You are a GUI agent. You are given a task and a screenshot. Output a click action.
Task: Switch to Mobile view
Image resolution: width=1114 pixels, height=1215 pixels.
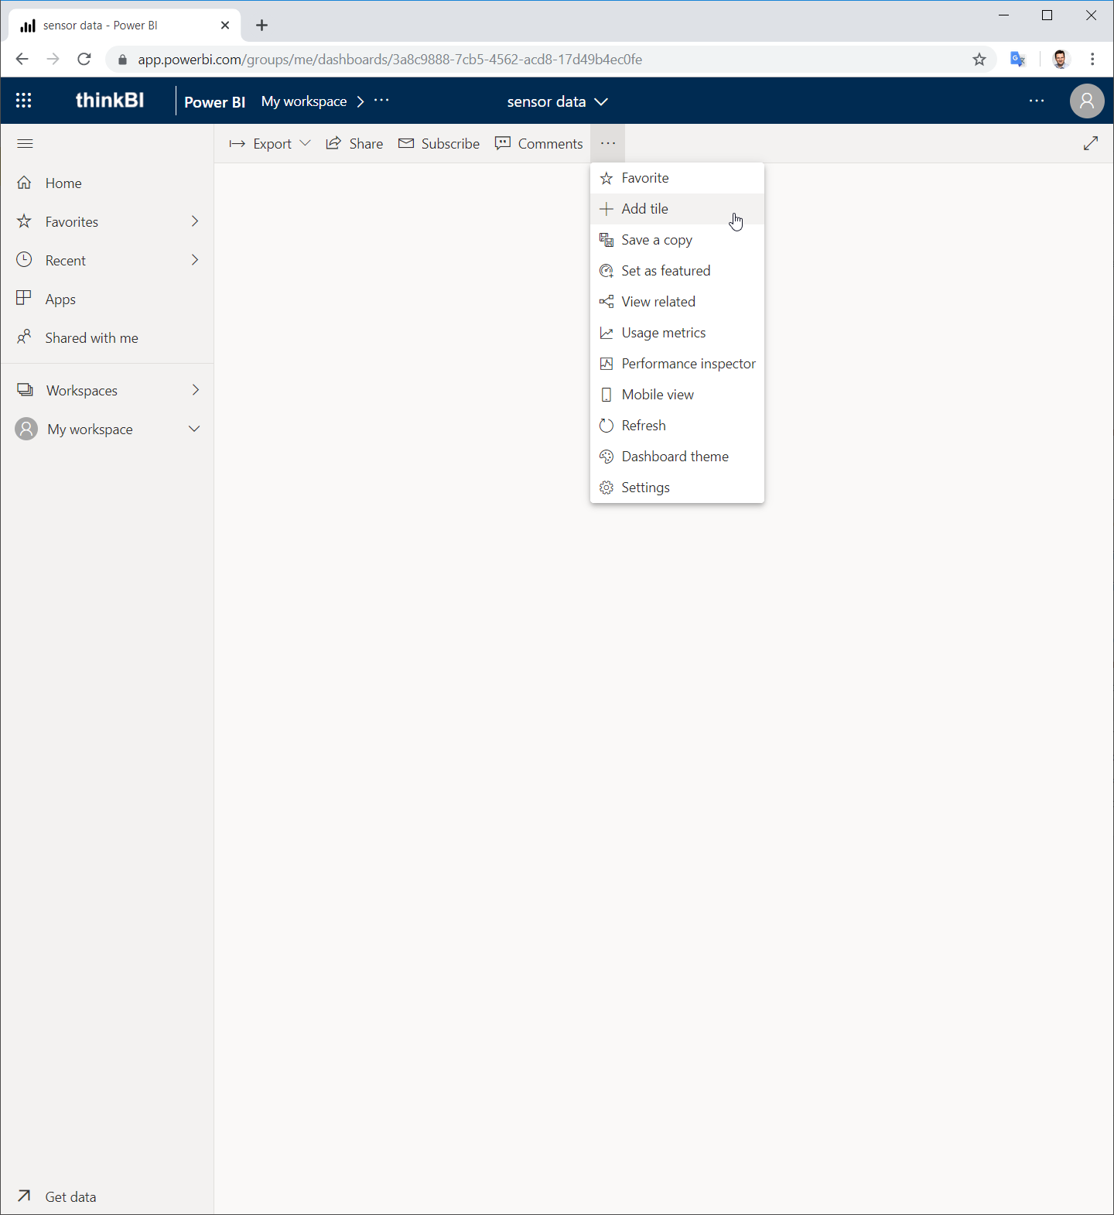[677, 395]
